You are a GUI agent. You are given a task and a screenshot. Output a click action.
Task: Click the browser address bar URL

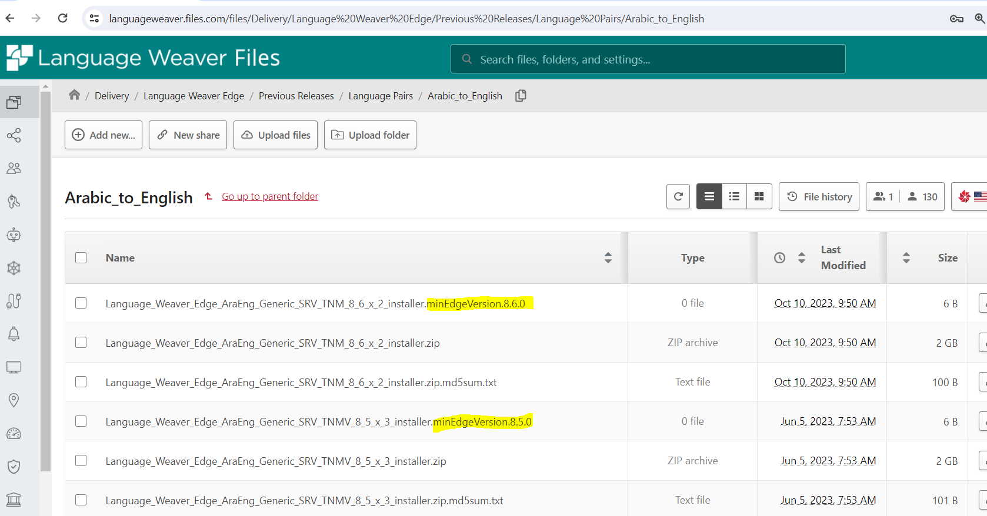[x=406, y=19]
